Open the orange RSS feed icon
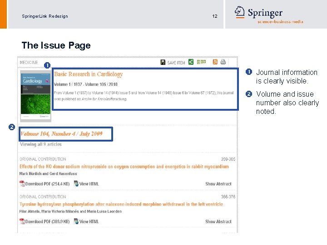Viewport: 327px width, 245px height. point(215,62)
